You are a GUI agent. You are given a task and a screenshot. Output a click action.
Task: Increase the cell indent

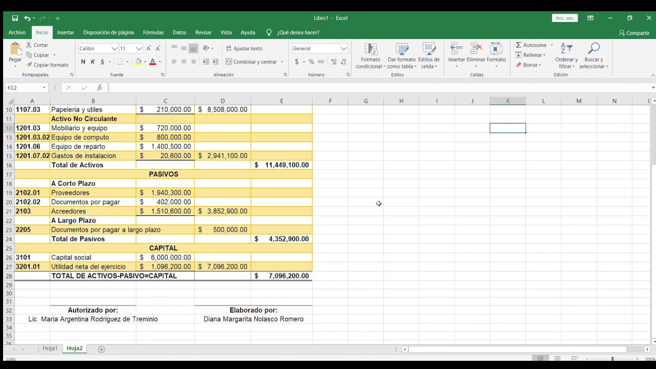(x=215, y=62)
